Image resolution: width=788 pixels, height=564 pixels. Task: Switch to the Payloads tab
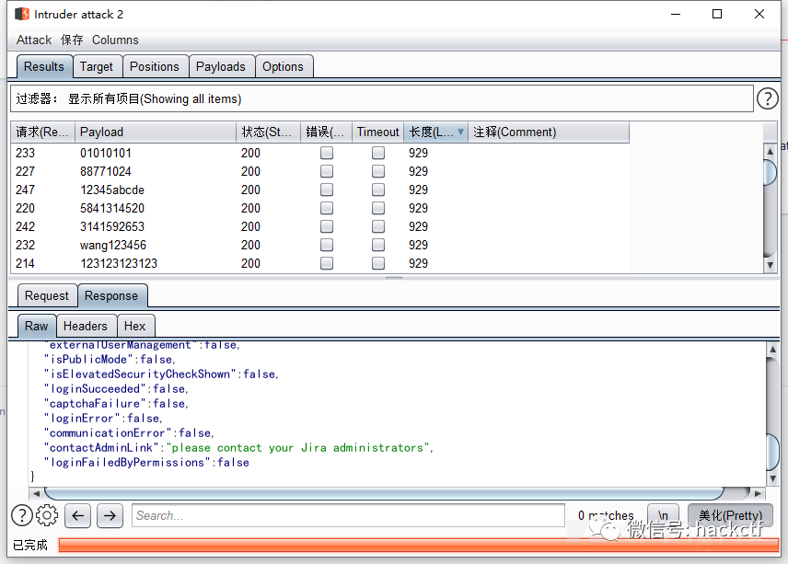pyautogui.click(x=221, y=67)
